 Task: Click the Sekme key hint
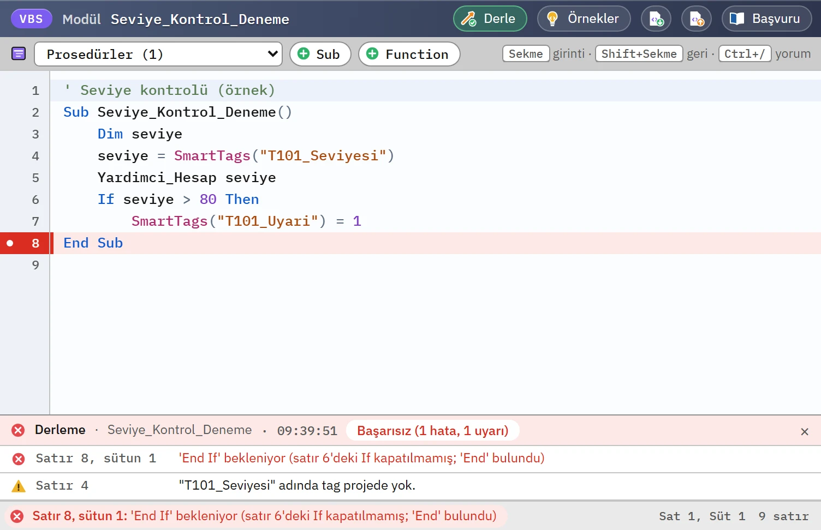[526, 53]
